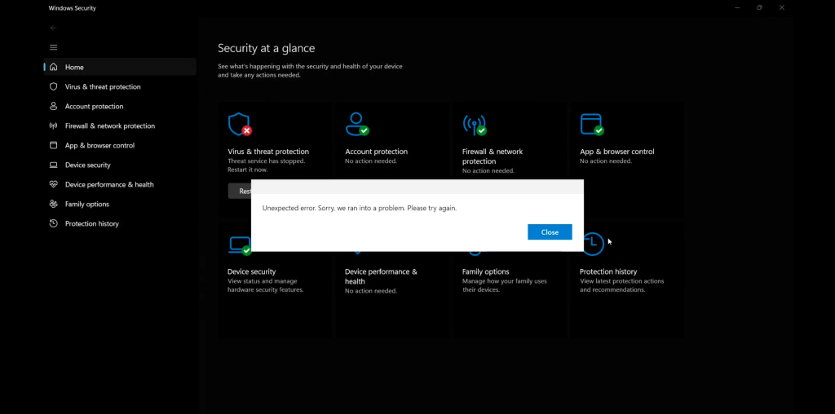835x414 pixels.
Task: Click the Restart now button under Virus protection
Action: click(240, 191)
